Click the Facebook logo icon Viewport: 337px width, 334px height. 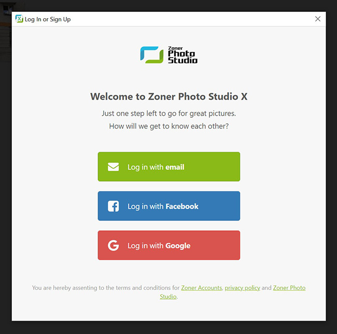tap(113, 206)
